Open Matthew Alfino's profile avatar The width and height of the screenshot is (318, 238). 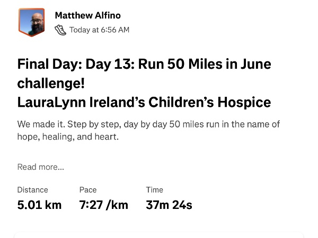coord(31,22)
